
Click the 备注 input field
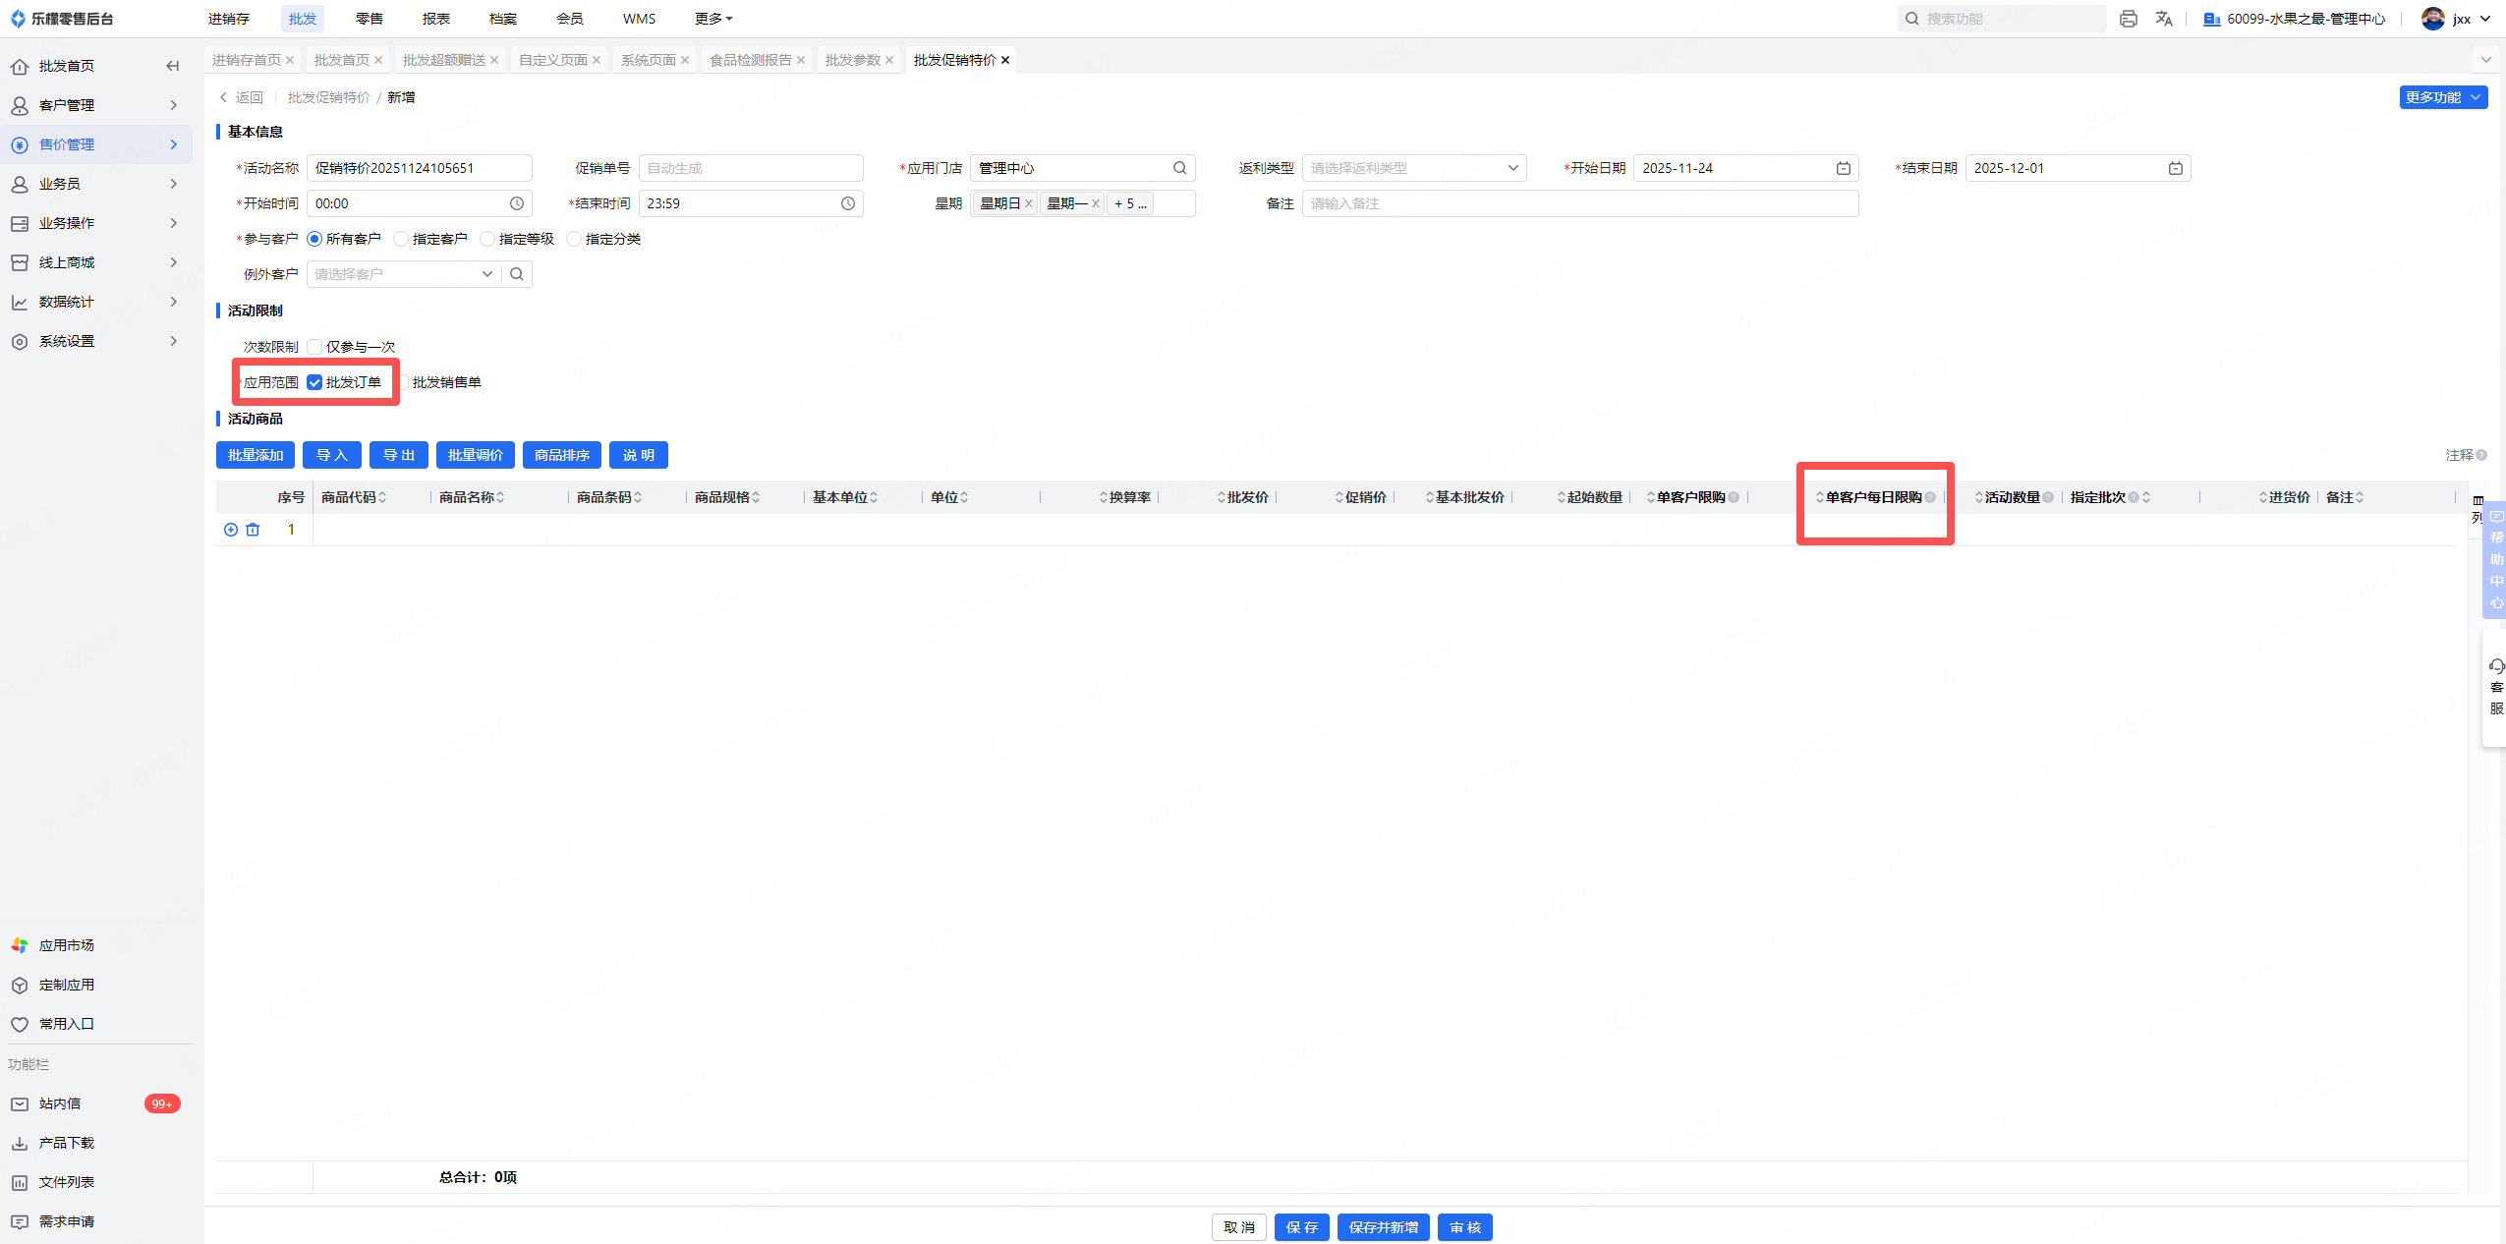point(1579,203)
